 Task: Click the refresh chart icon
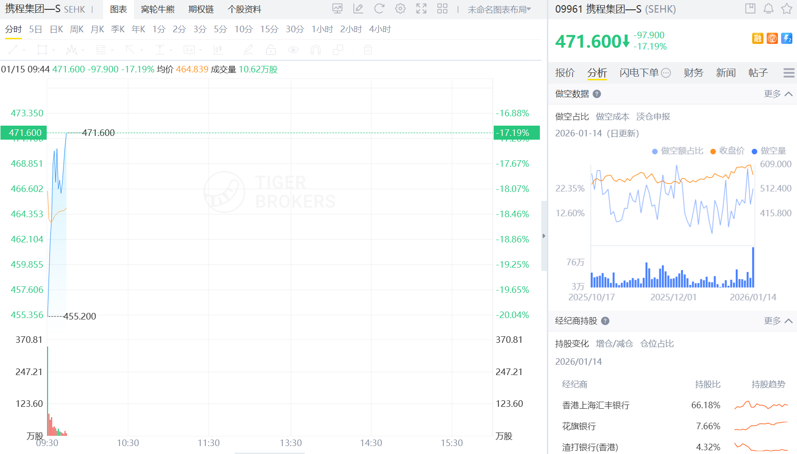(379, 9)
